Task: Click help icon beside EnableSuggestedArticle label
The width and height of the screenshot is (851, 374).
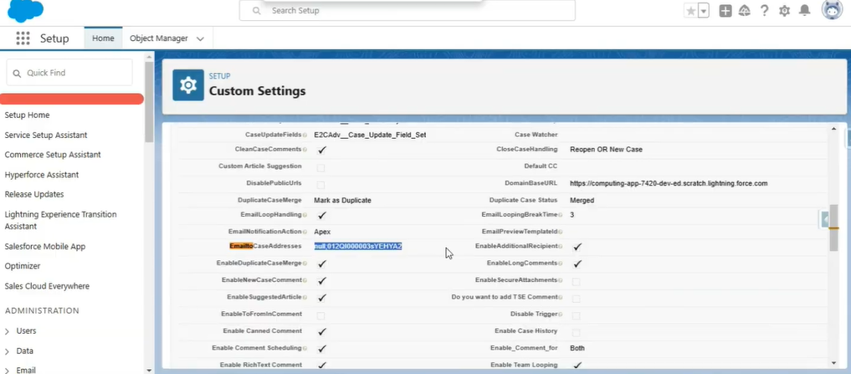Action: click(305, 298)
